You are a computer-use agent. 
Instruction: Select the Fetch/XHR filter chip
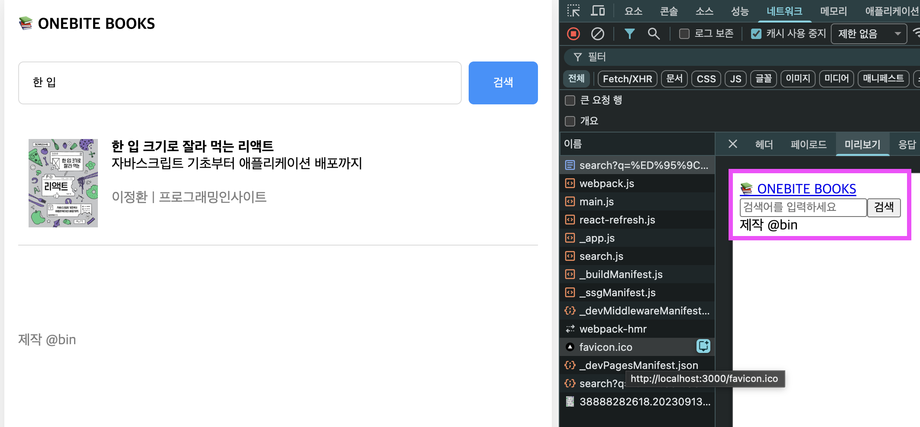click(627, 79)
